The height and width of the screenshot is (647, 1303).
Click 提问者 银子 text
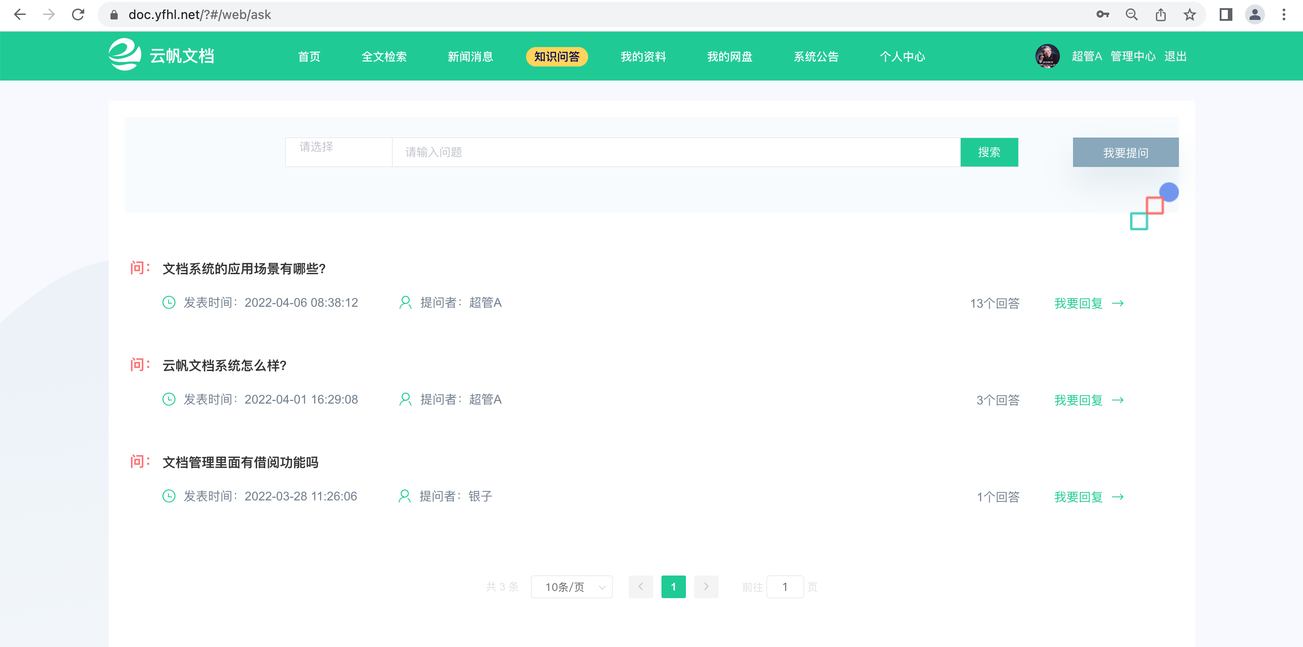click(x=456, y=496)
